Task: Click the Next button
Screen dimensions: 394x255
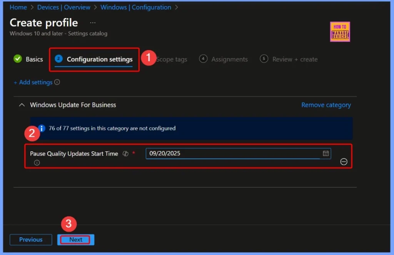Action: point(76,240)
